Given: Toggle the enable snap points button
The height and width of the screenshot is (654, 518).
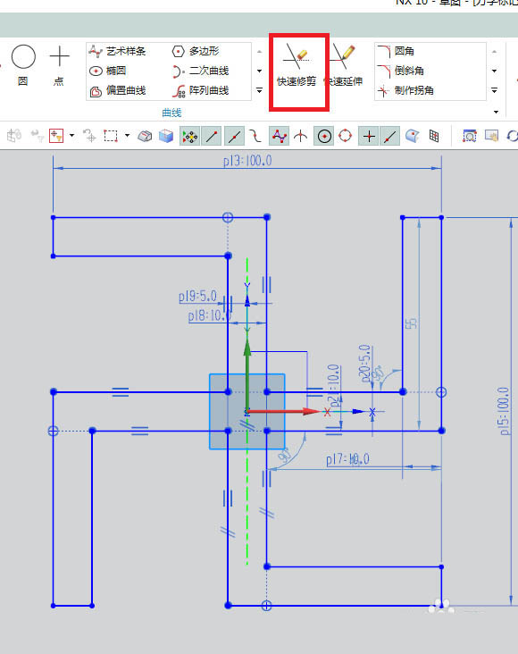Looking at the screenshot, I should coord(189,136).
